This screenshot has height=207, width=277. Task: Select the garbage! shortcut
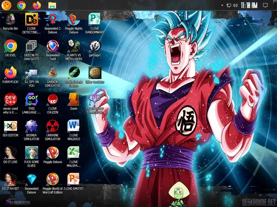click(x=95, y=49)
